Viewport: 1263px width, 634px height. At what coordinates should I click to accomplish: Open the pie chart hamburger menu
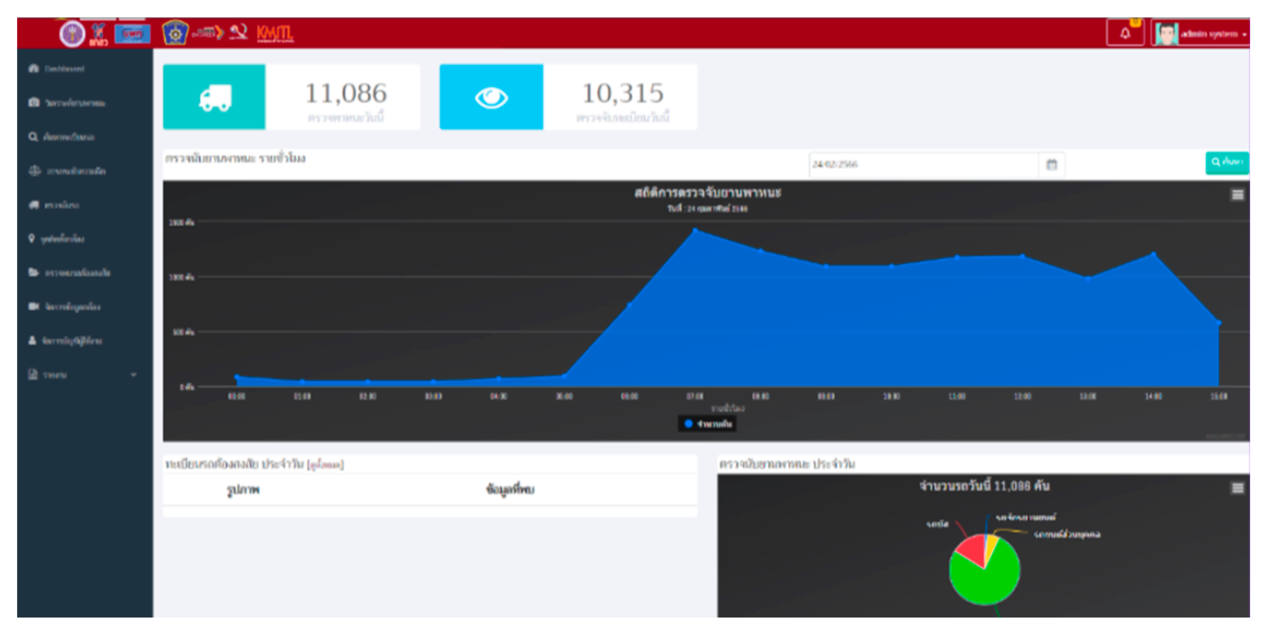(1237, 488)
